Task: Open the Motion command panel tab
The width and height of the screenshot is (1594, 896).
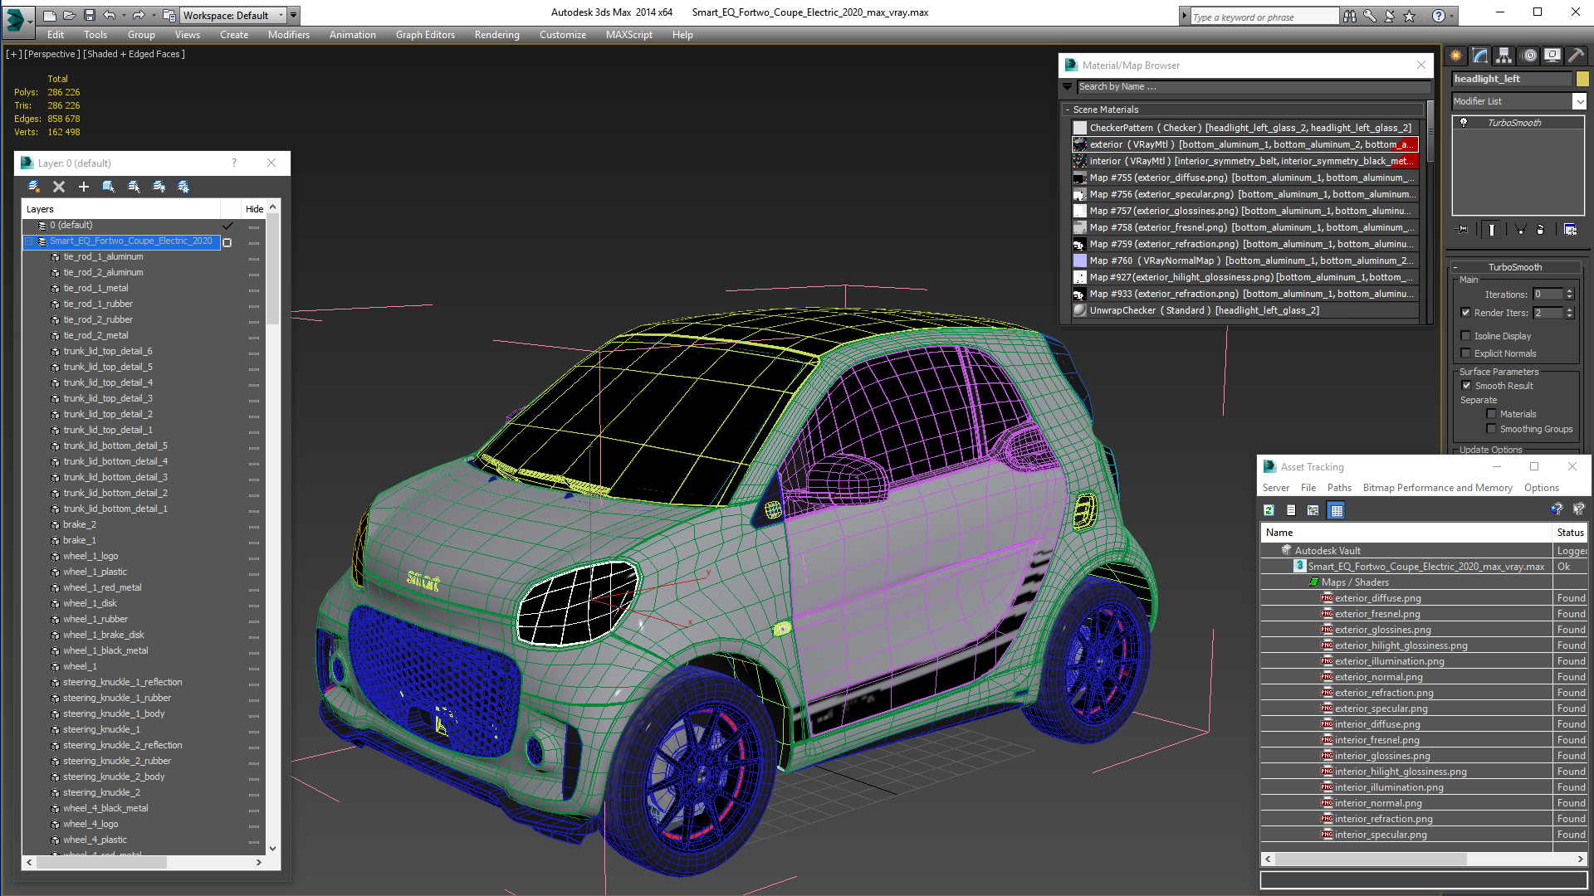Action: [1528, 56]
